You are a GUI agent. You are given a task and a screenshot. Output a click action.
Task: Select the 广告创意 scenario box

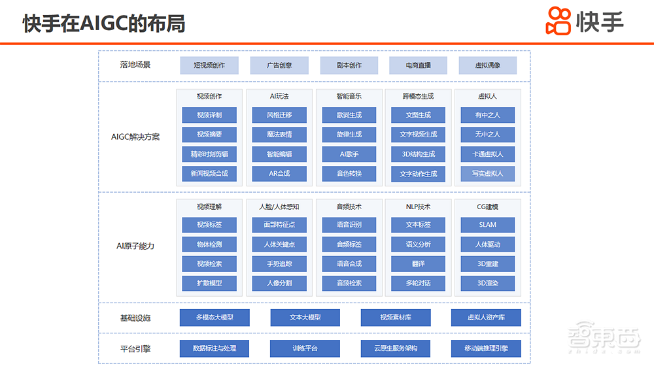(279, 65)
